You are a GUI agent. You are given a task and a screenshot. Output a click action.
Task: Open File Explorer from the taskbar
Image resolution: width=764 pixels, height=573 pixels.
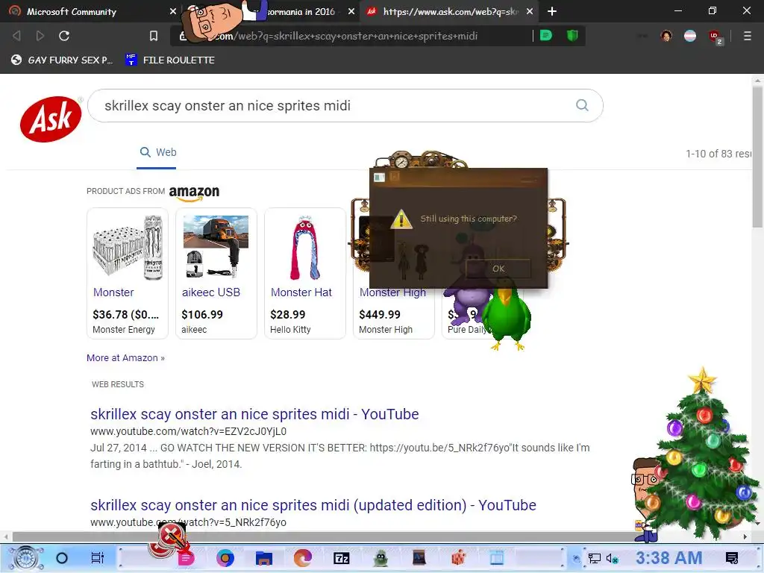[264, 558]
